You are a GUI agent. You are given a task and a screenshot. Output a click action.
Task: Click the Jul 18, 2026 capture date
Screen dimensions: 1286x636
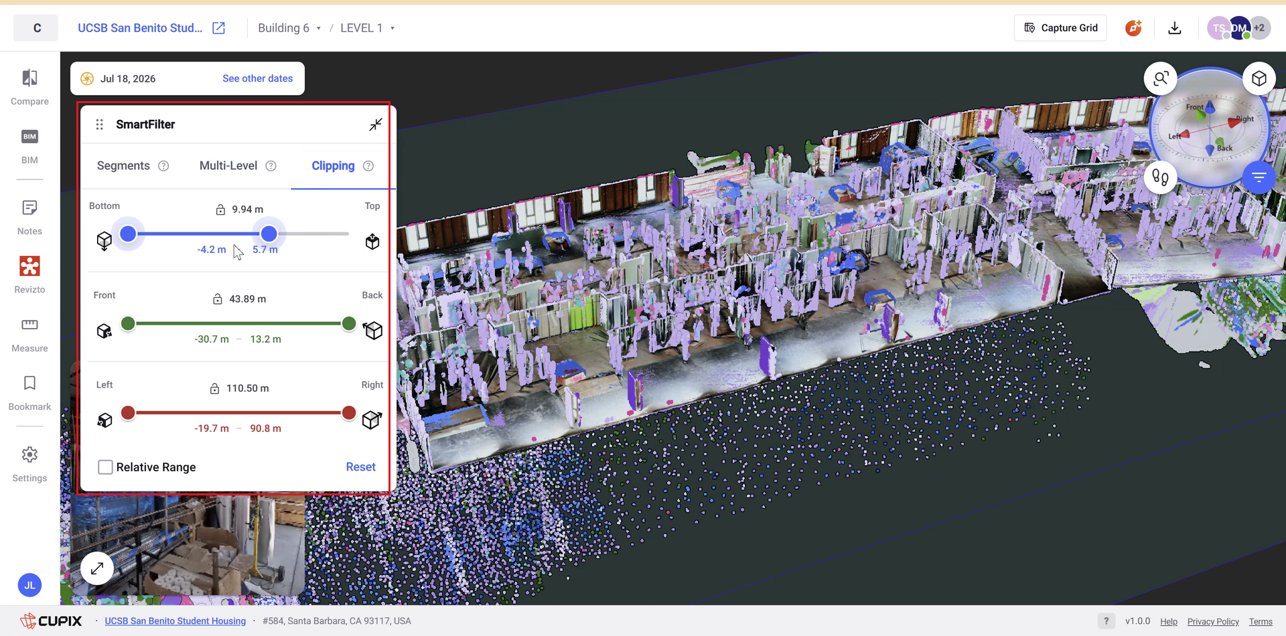pyautogui.click(x=128, y=79)
